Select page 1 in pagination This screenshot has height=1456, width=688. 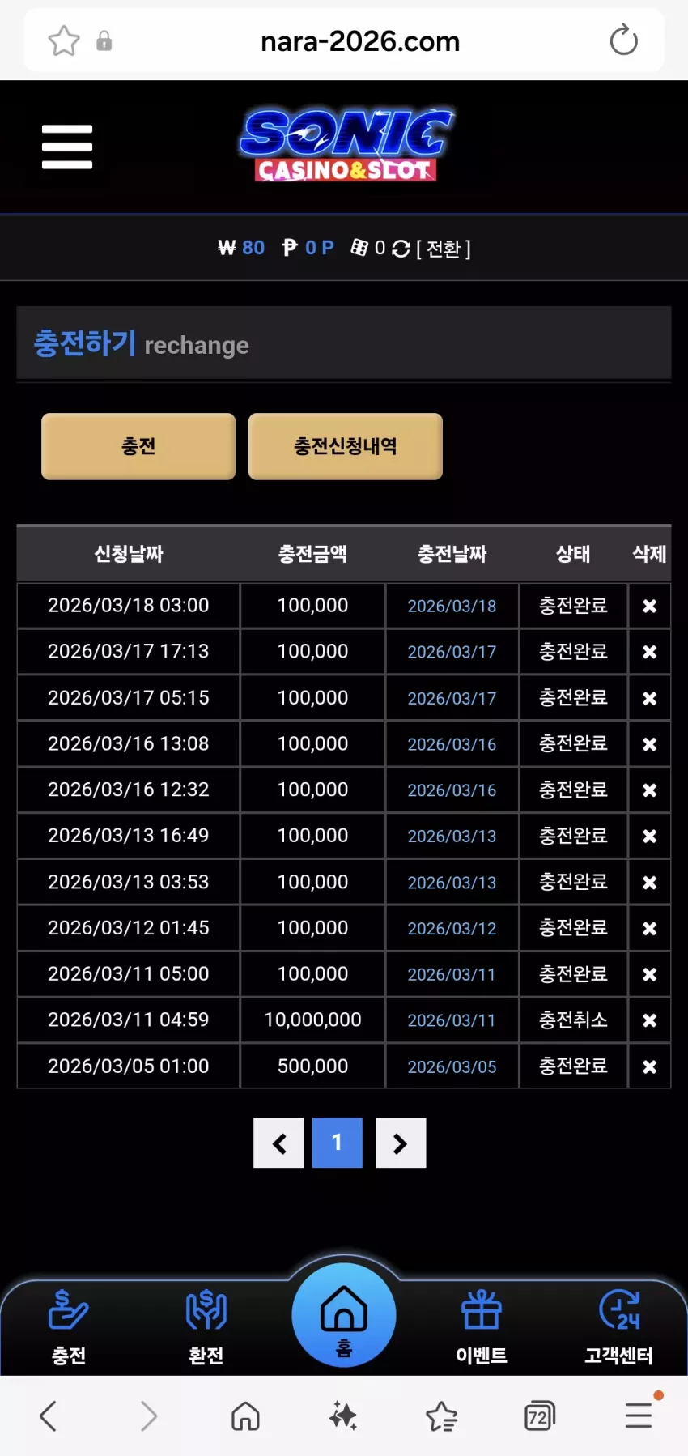click(x=338, y=1143)
